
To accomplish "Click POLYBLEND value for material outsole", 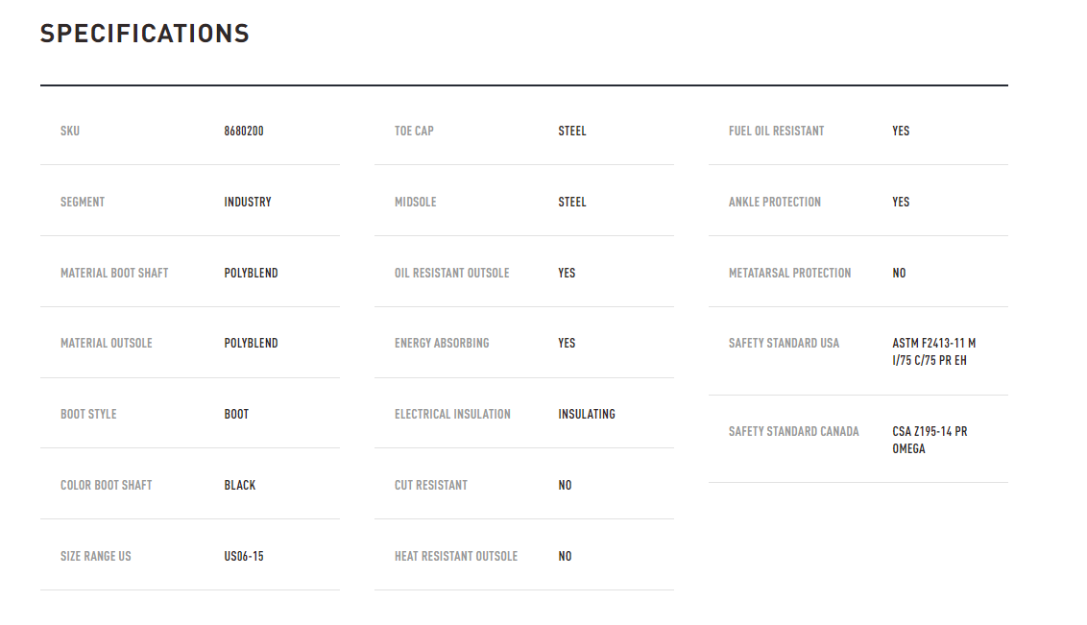I will pyautogui.click(x=251, y=343).
